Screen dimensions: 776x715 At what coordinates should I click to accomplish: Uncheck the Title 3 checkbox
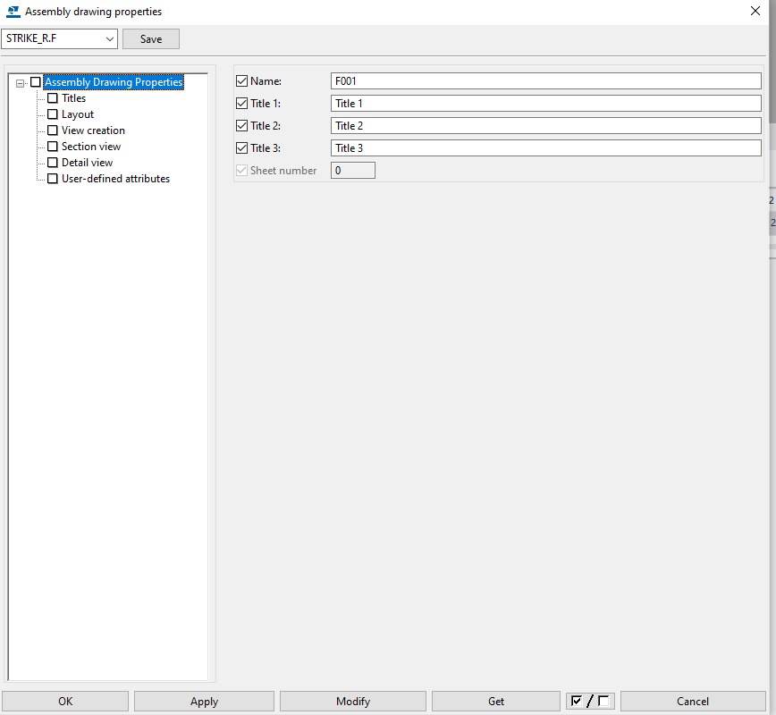(x=241, y=148)
